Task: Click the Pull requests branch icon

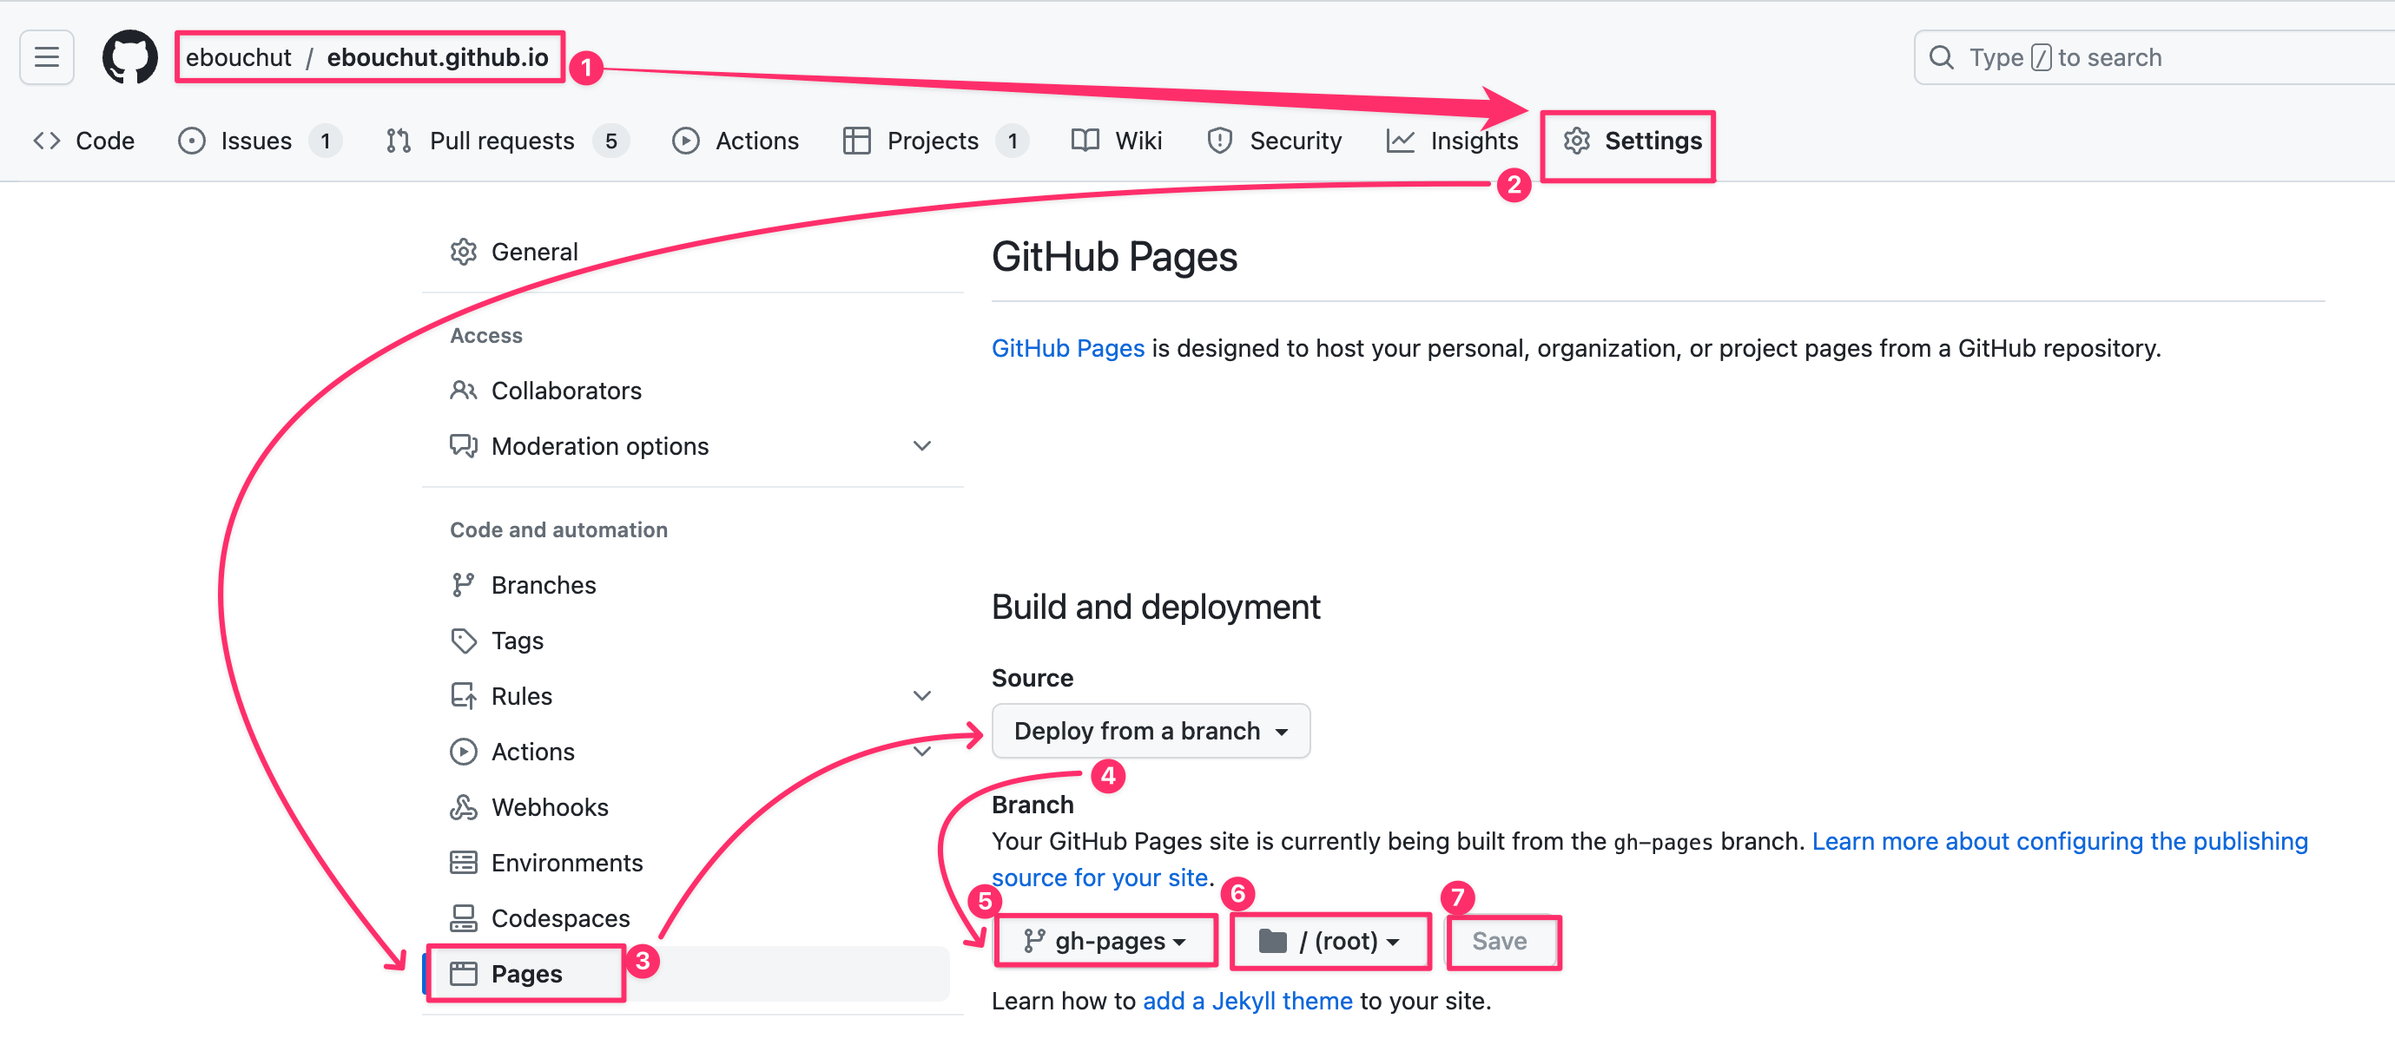Action: [399, 141]
